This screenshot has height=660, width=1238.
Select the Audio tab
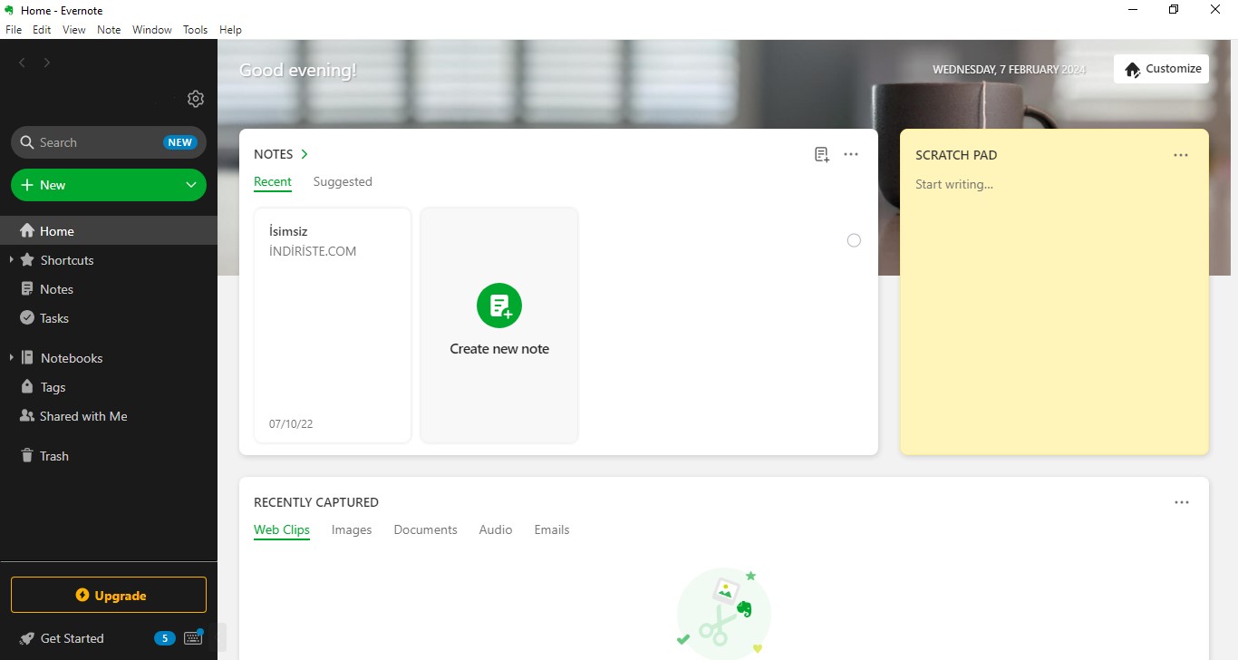(496, 529)
